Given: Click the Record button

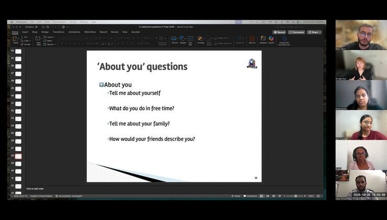Looking at the screenshot, I should (279, 32).
